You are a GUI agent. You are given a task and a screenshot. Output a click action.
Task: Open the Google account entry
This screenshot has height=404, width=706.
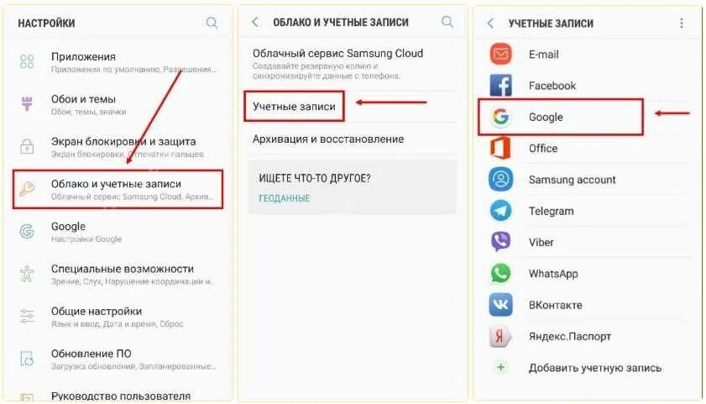(x=561, y=117)
